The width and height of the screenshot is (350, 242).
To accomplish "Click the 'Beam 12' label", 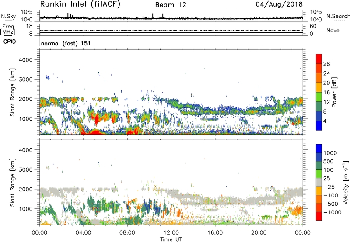I will pyautogui.click(x=171, y=5).
